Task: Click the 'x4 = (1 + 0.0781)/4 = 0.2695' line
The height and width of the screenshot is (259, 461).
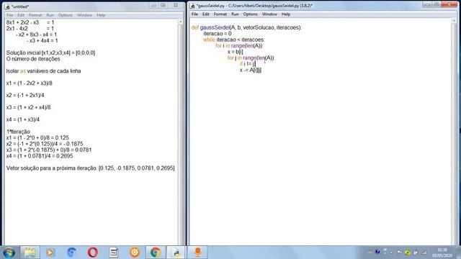Action: tap(40, 156)
